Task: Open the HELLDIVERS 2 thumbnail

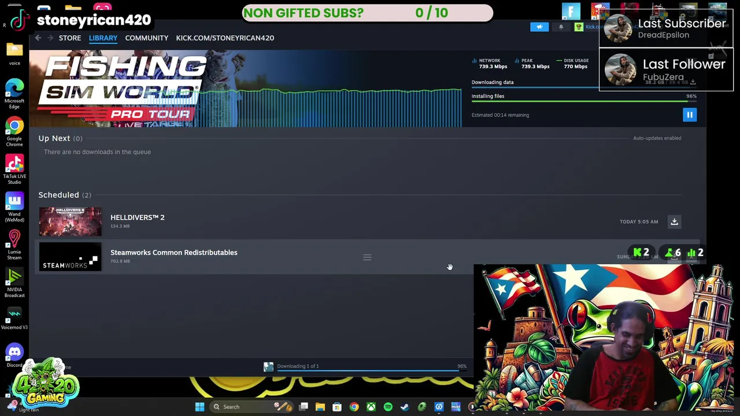Action: (70, 222)
